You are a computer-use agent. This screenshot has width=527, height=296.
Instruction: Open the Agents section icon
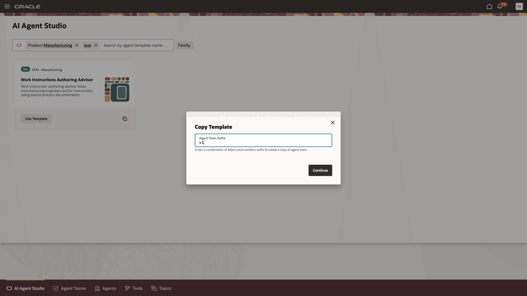coord(98,288)
